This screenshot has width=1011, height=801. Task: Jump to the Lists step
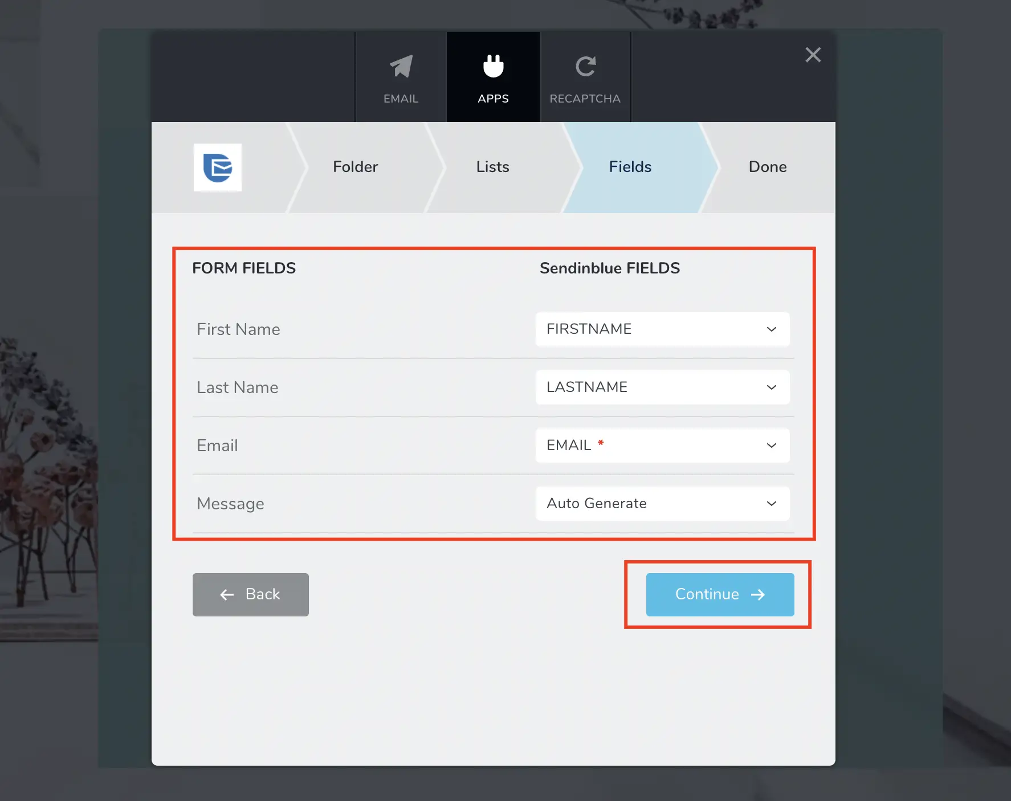492,167
